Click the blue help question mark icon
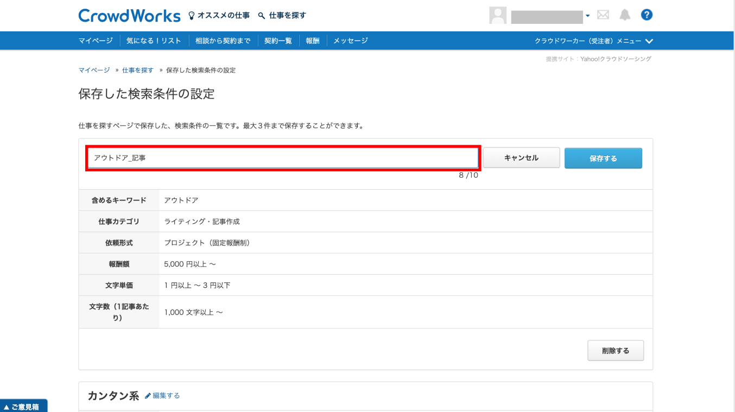The image size is (735, 412). coord(647,15)
